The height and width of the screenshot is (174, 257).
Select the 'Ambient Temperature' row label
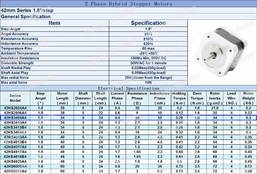click(x=20, y=53)
